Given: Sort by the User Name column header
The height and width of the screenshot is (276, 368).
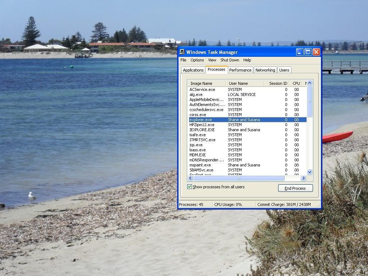Looking at the screenshot, I should (x=245, y=83).
